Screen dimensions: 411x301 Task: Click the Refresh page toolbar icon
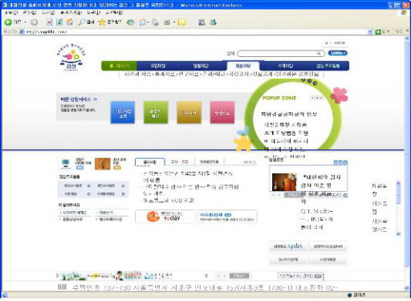coord(59,22)
